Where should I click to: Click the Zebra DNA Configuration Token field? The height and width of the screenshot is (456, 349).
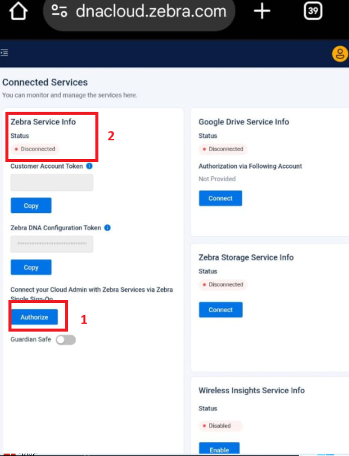click(x=52, y=244)
